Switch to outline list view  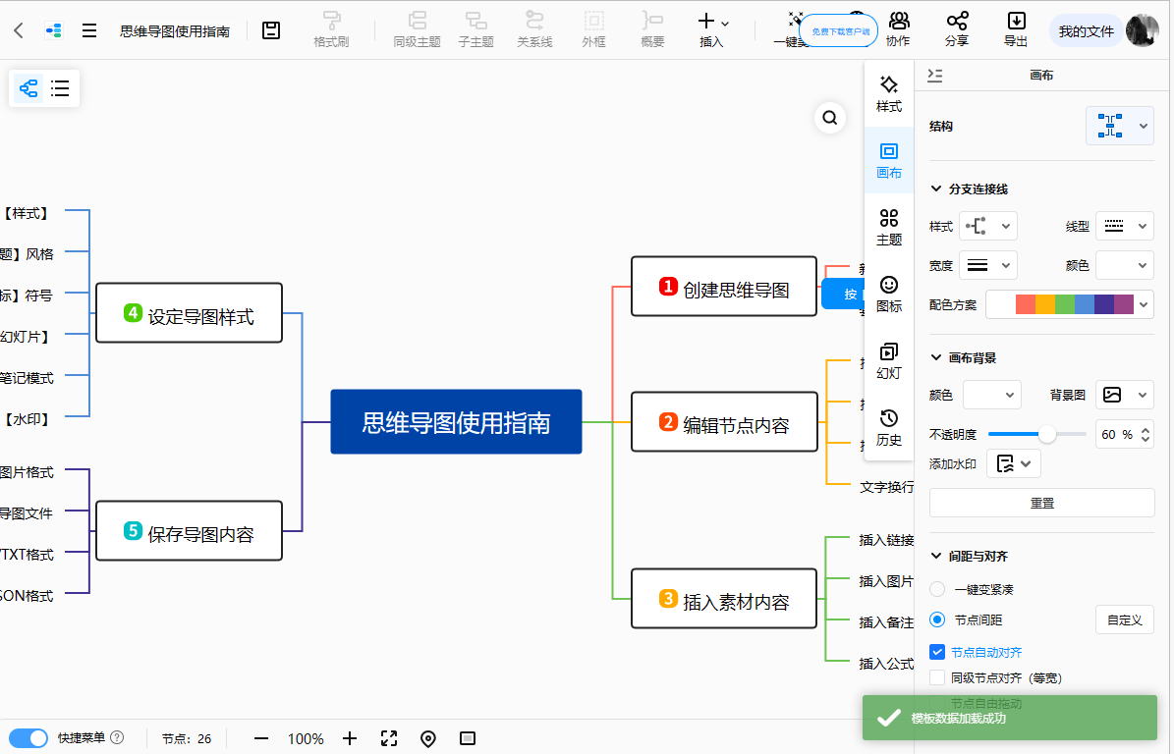point(60,88)
